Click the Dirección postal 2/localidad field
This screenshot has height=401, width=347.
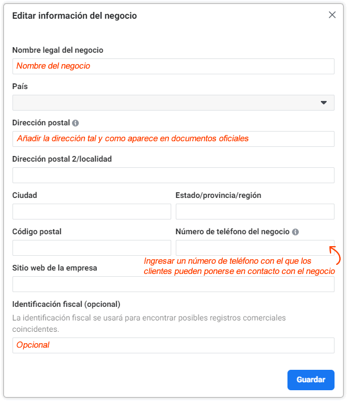pos(173,175)
